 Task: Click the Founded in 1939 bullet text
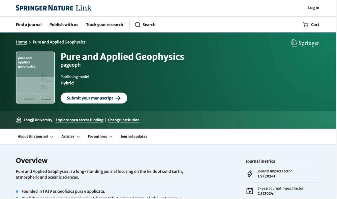coord(63,191)
